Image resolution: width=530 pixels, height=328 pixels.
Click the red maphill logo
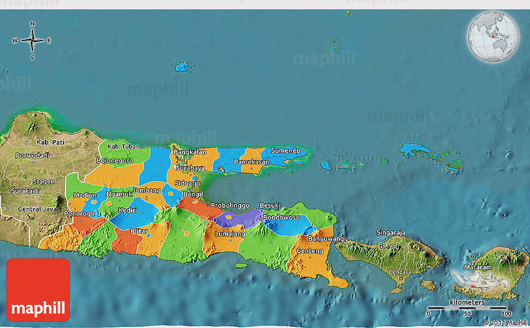pyautogui.click(x=38, y=289)
